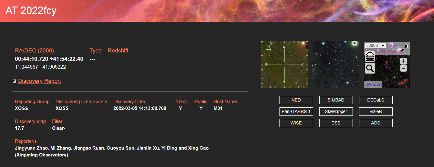434x167 pixels.
Task: Open the NED catalog lookup
Action: point(296,100)
